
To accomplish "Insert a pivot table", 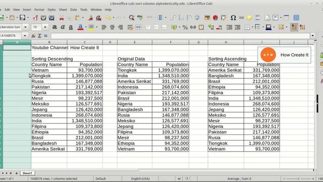I will (x=224, y=18).
